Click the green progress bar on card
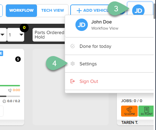The image size is (156, 130). pos(10,86)
